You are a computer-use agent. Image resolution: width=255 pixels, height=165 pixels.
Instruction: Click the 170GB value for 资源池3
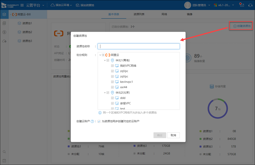pyautogui.click(x=166, y=146)
